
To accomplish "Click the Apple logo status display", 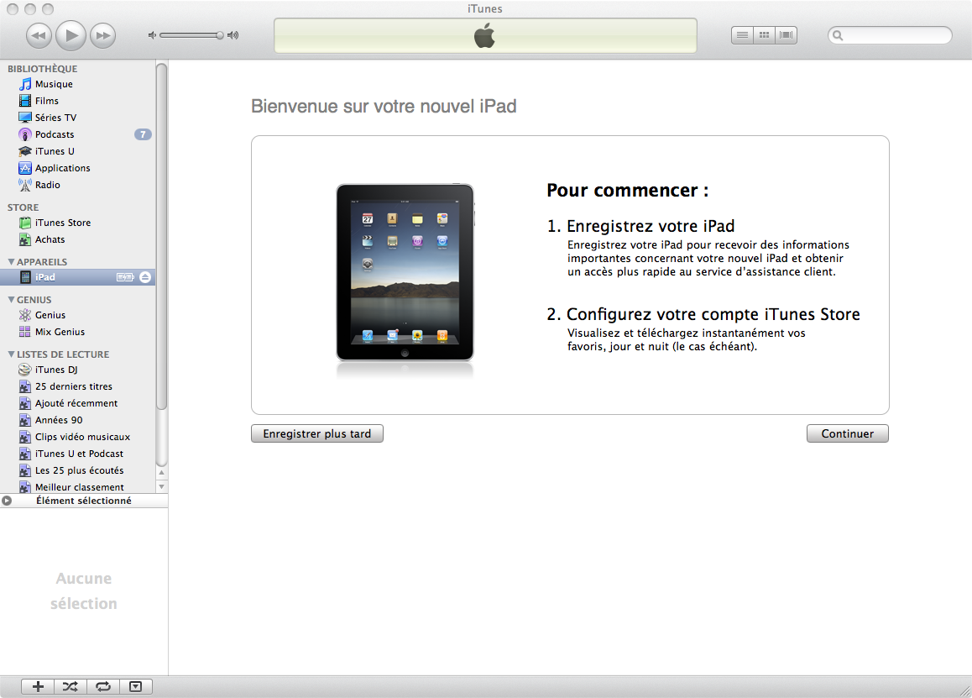I will click(x=485, y=35).
